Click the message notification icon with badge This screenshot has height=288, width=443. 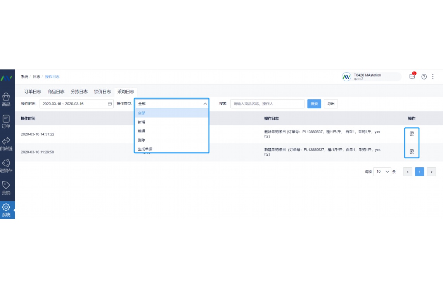coord(412,76)
